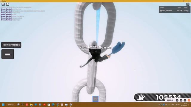The height and width of the screenshot is (107, 191).
Task: Open the Windows Start menu
Action: 3,105
